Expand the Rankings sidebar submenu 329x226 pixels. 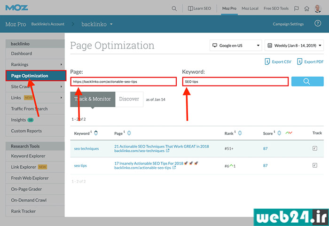pyautogui.click(x=61, y=64)
